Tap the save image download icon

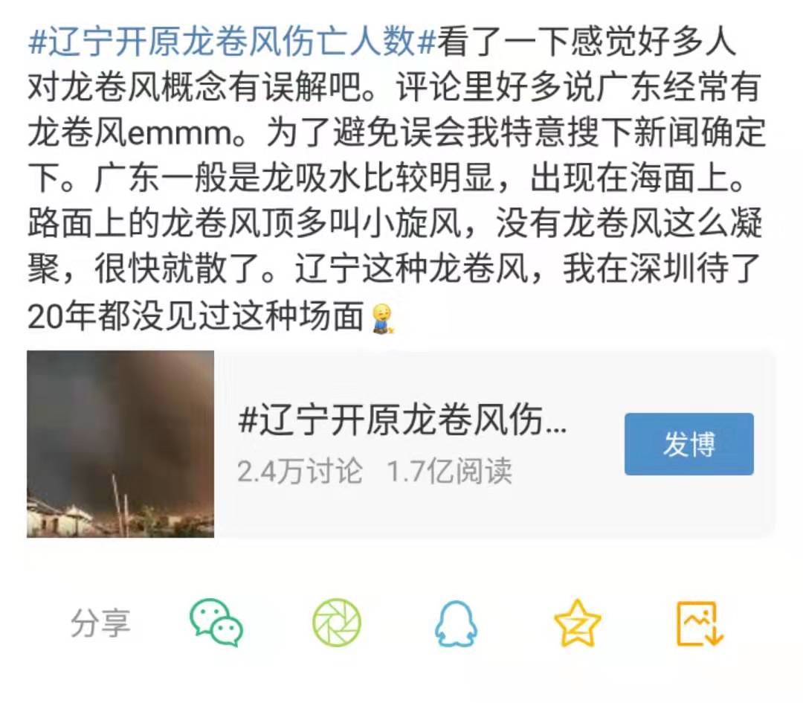[700, 623]
